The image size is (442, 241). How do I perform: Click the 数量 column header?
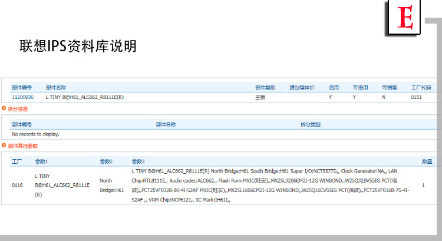point(427,161)
